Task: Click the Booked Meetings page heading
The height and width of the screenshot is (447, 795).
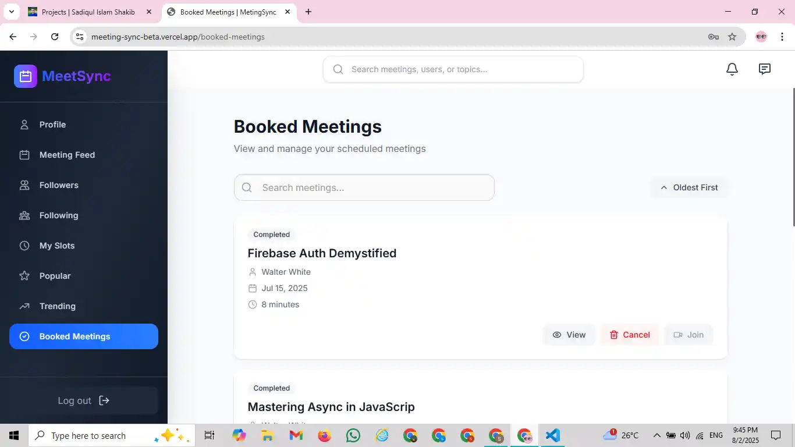Action: [308, 126]
